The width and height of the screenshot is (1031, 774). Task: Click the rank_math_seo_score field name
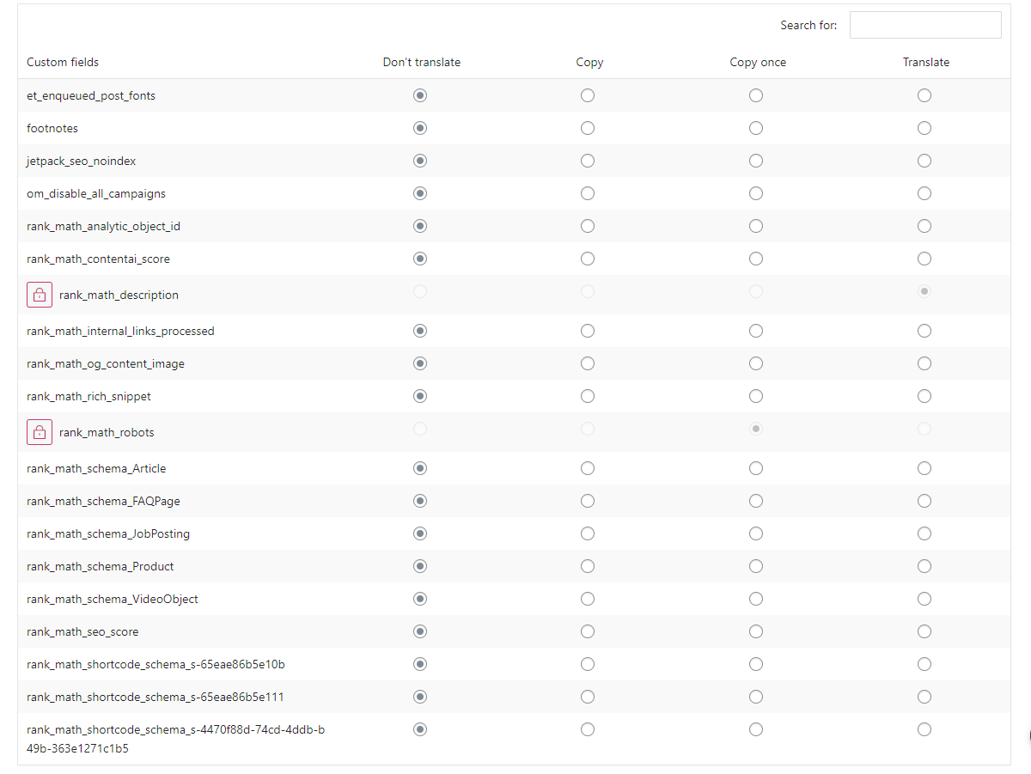click(x=82, y=631)
